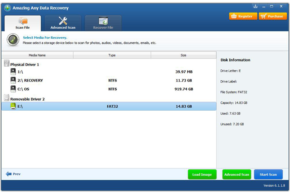
Task: Click the green USB icon for E:\
Action: [x=13, y=106]
